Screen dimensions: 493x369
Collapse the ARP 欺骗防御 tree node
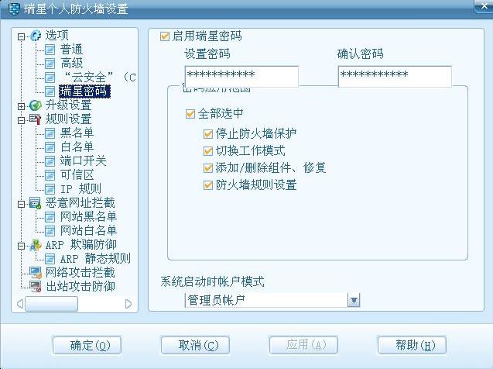[x=21, y=246]
